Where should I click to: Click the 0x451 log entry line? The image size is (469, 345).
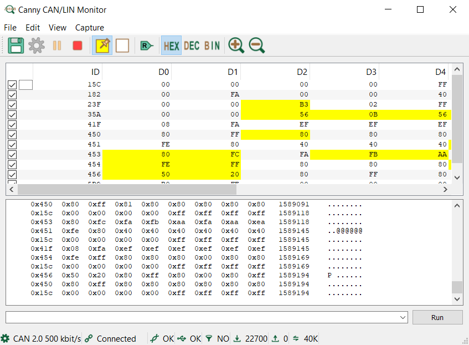[x=196, y=231]
